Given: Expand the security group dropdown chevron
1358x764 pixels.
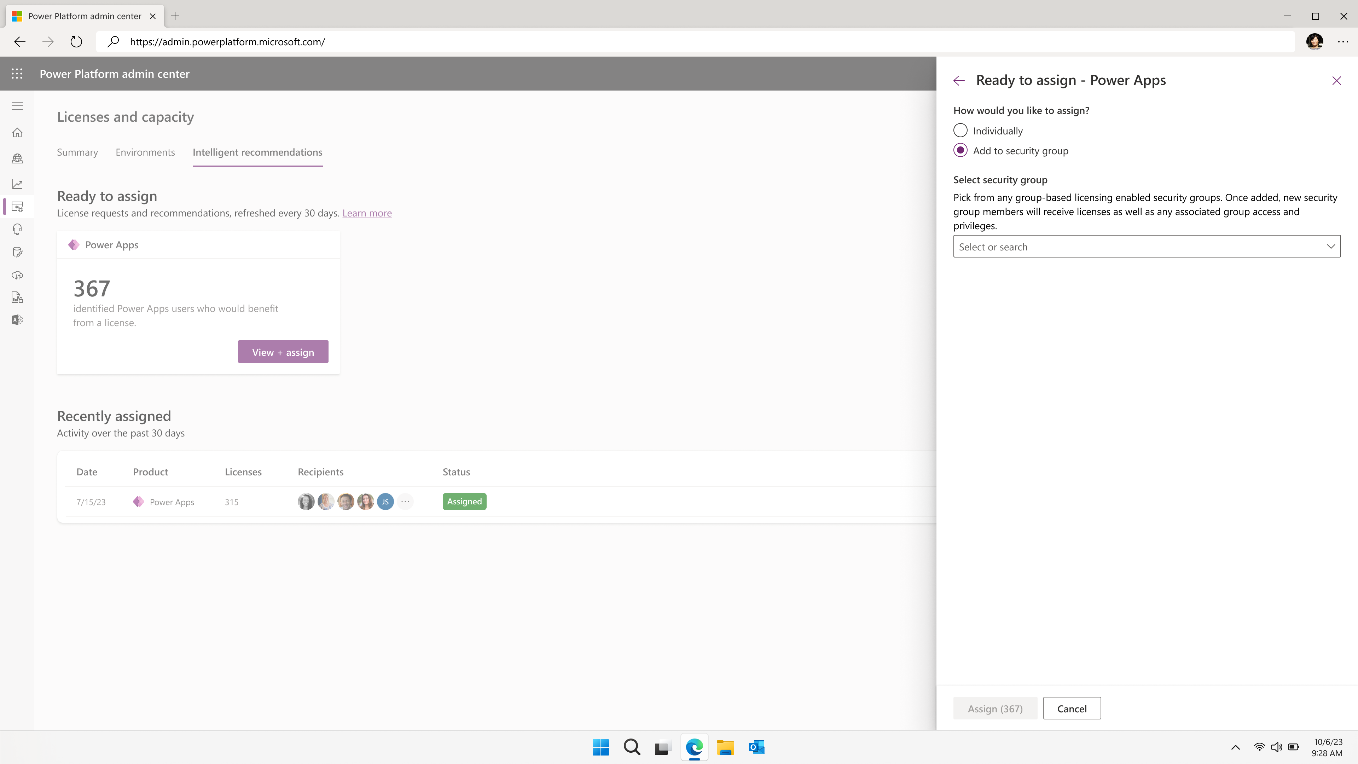Looking at the screenshot, I should point(1330,246).
